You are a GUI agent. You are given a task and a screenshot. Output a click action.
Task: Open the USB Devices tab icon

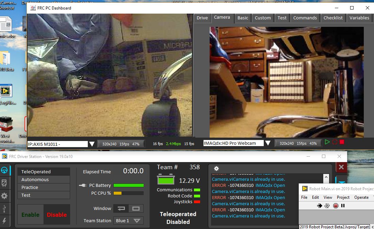(x=4, y=209)
